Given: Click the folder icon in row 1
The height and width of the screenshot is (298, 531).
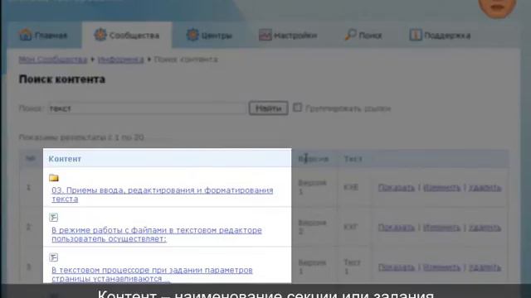Looking at the screenshot, I should click(53, 178).
